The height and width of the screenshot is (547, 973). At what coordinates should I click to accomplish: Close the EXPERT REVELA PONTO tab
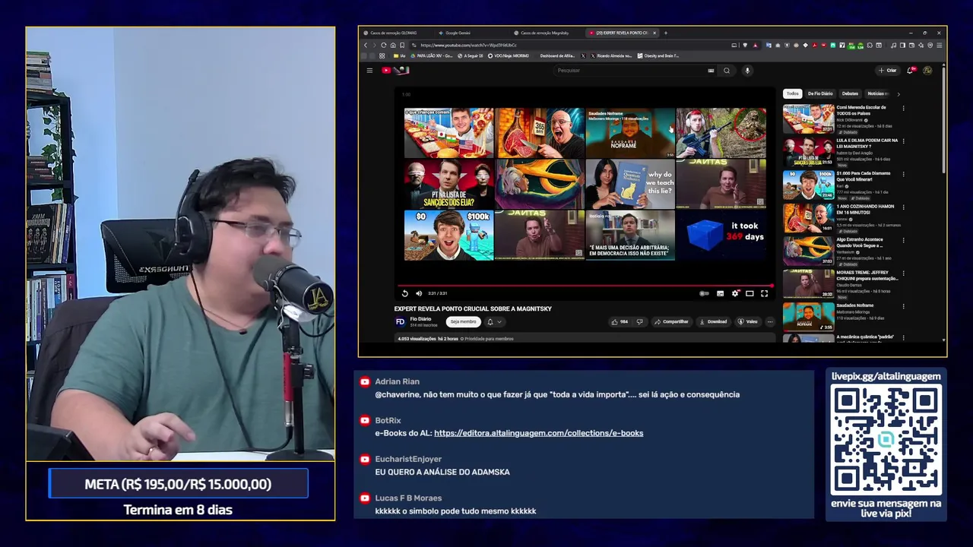pyautogui.click(x=654, y=33)
